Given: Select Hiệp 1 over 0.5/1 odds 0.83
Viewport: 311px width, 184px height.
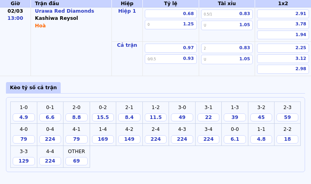Looking at the screenshot, I should 227,14.
